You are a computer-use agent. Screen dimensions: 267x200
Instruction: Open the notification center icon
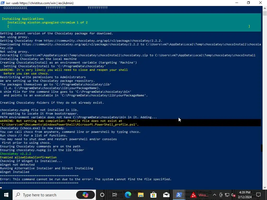coord(258,195)
